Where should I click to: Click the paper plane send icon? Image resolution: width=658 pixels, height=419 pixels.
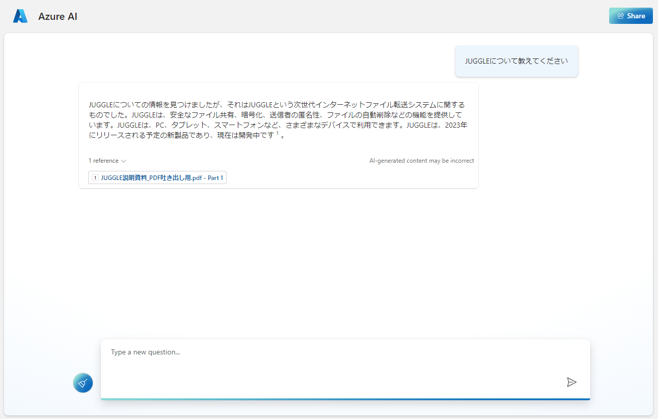(x=571, y=382)
